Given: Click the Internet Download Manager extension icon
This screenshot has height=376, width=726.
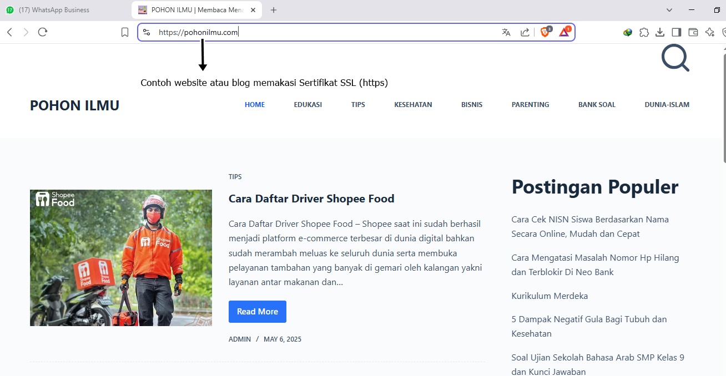Looking at the screenshot, I should (628, 32).
